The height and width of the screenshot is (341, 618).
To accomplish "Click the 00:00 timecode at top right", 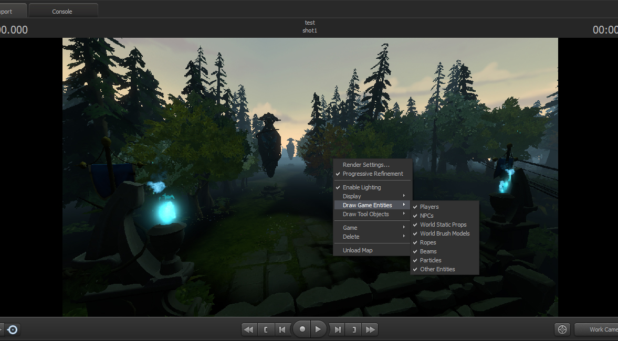I will [x=605, y=30].
